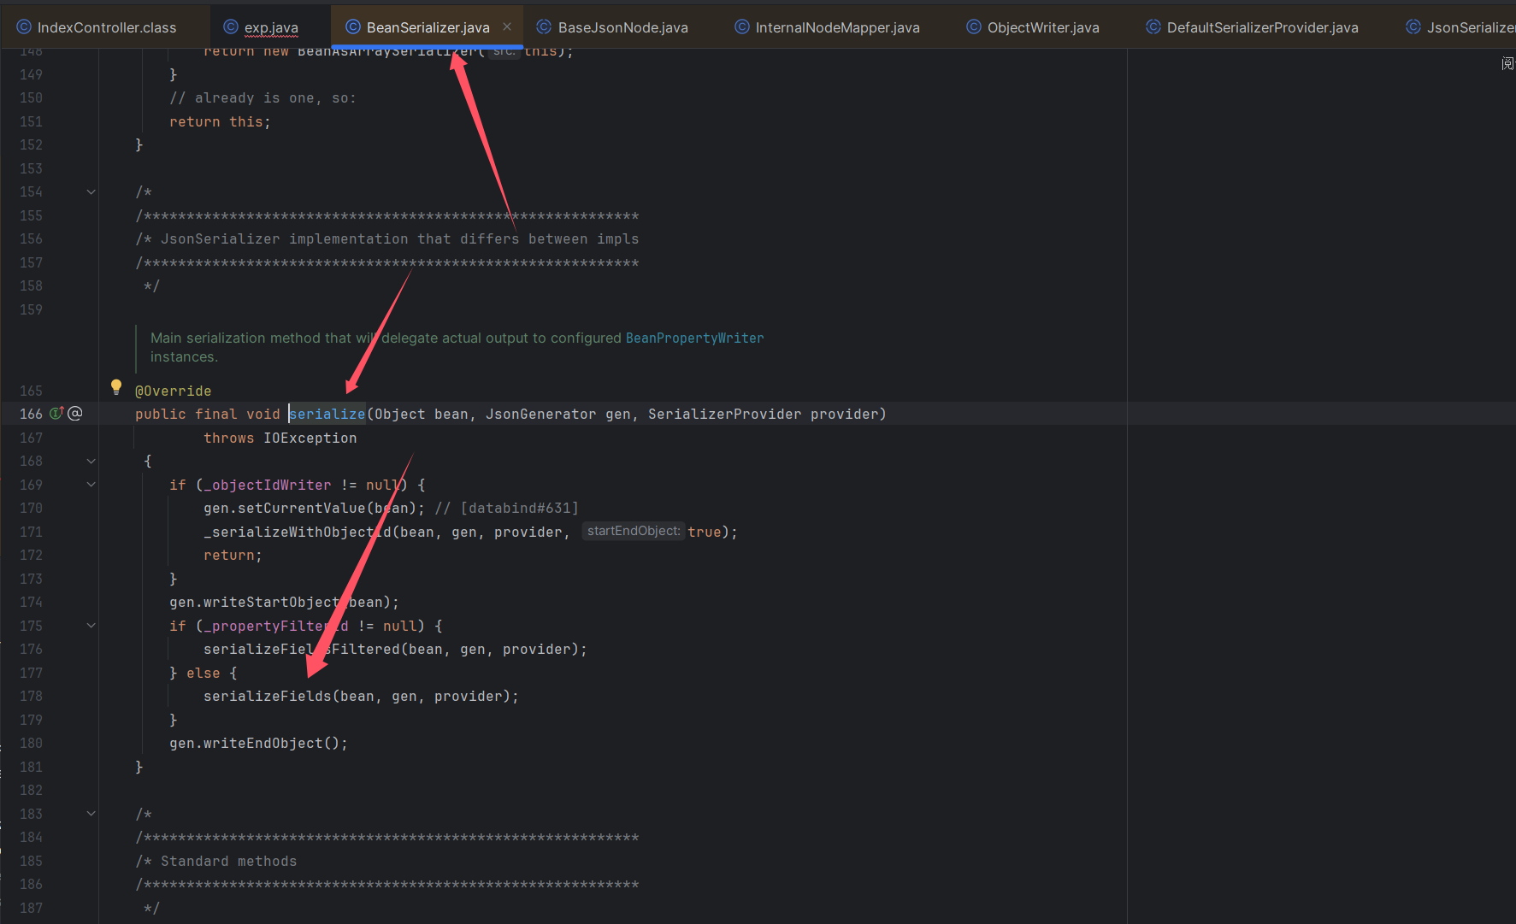Click line number 178 in the gutter
Screen dimensions: 1516x924
click(31, 697)
